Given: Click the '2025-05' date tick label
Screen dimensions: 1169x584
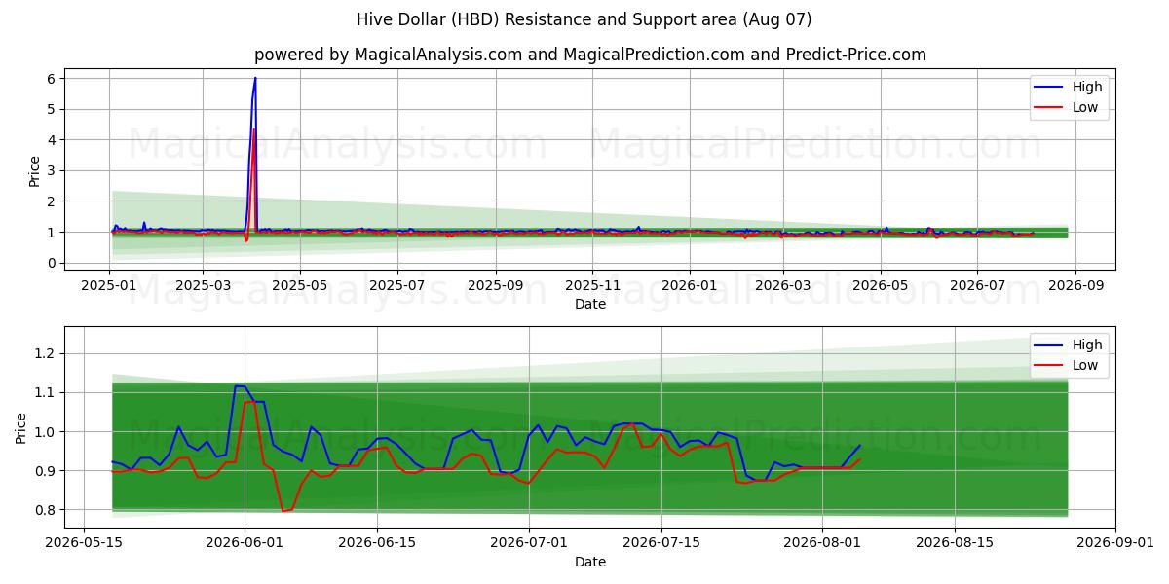Looking at the screenshot, I should coord(299,284).
